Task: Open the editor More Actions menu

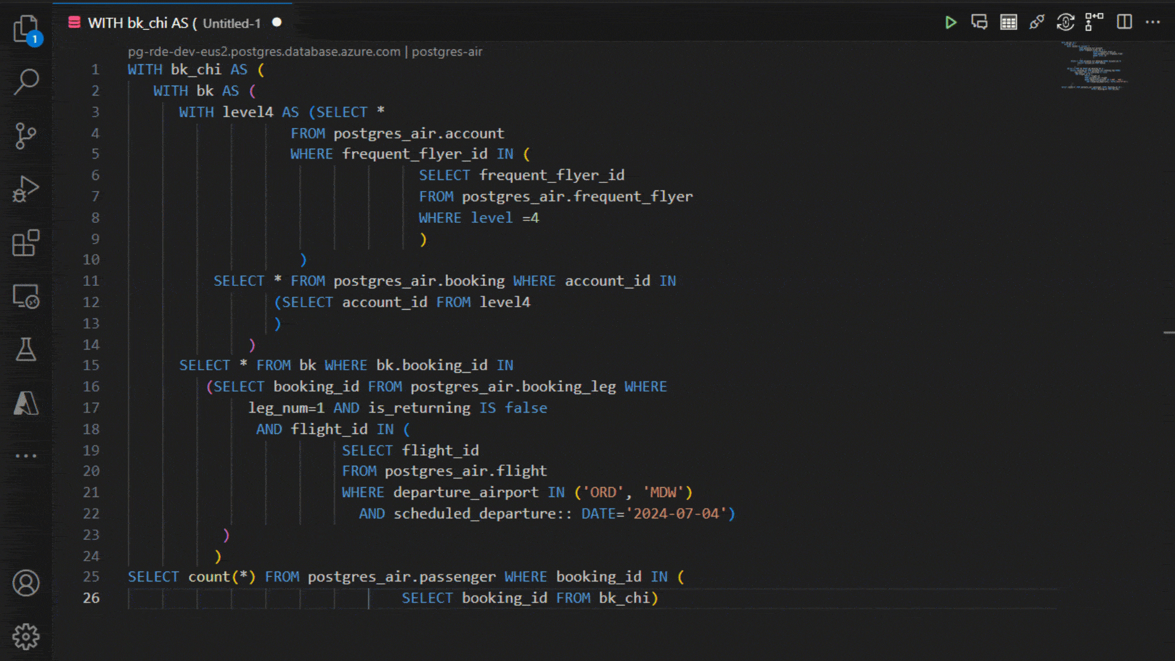Action: point(1153,22)
